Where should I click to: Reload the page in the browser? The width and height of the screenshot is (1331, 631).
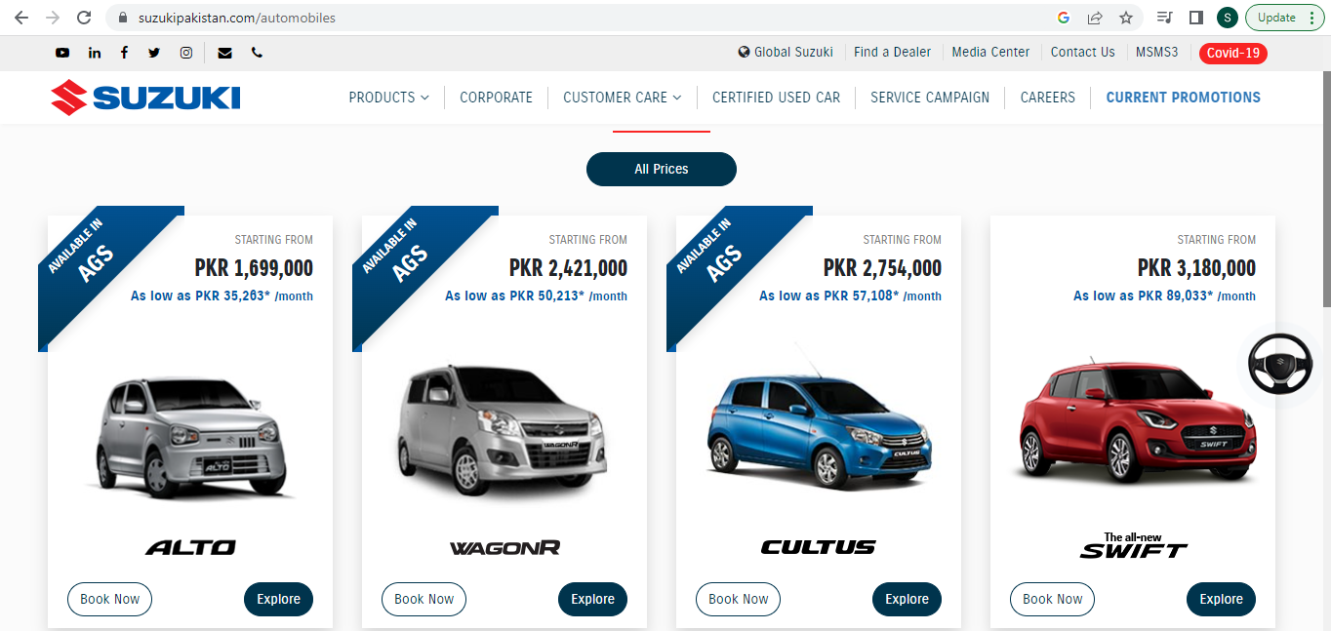click(x=84, y=18)
